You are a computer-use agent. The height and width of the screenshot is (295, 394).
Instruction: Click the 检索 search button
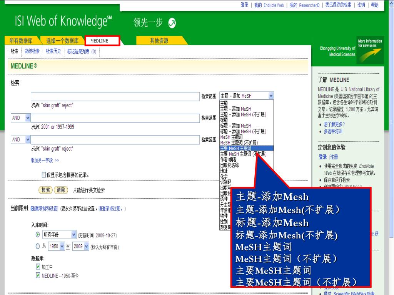tap(45, 190)
